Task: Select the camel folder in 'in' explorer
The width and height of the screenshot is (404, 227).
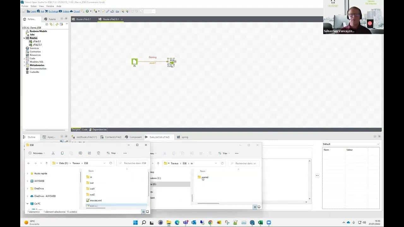Action: pos(203,177)
